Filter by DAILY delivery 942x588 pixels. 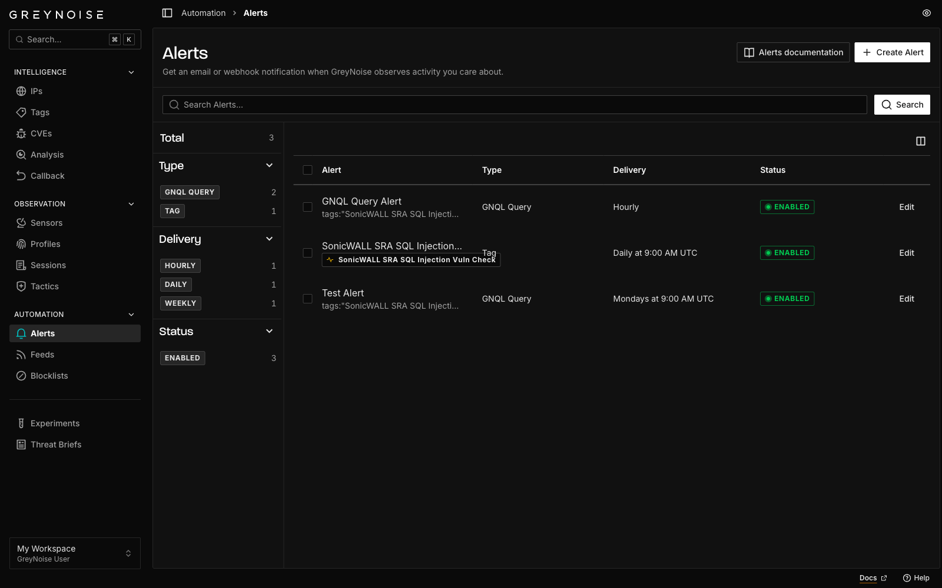click(176, 285)
